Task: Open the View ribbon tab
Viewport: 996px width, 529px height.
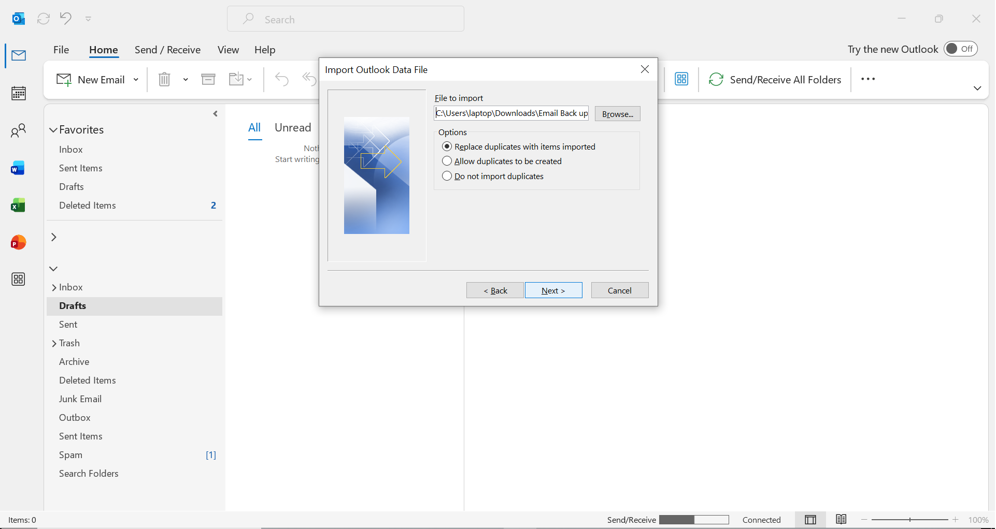Action: coord(228,50)
